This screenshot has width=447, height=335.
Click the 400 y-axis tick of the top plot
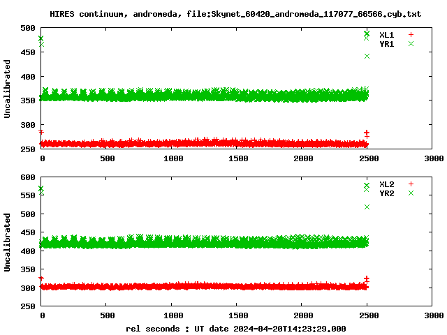tap(28, 77)
